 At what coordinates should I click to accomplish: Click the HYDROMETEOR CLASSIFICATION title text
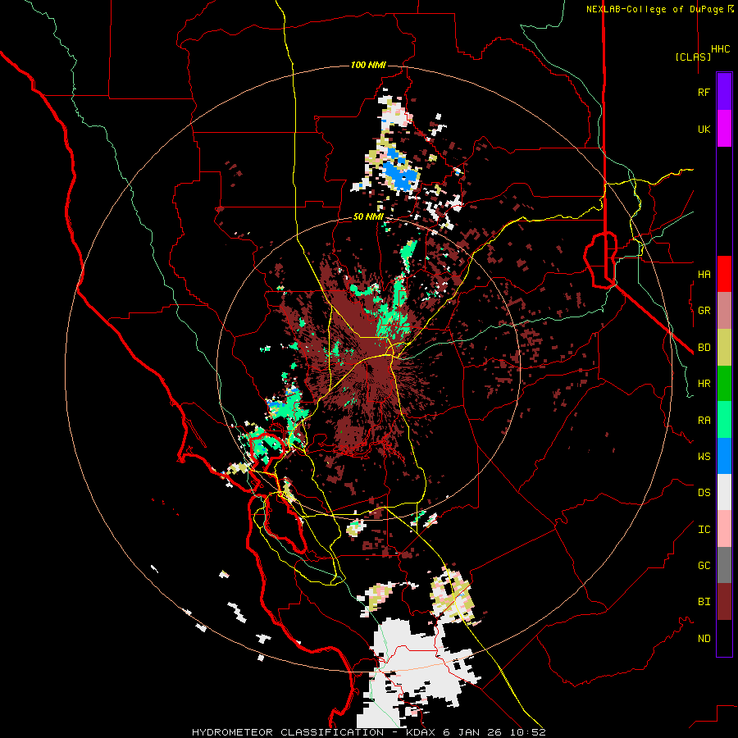click(x=288, y=732)
